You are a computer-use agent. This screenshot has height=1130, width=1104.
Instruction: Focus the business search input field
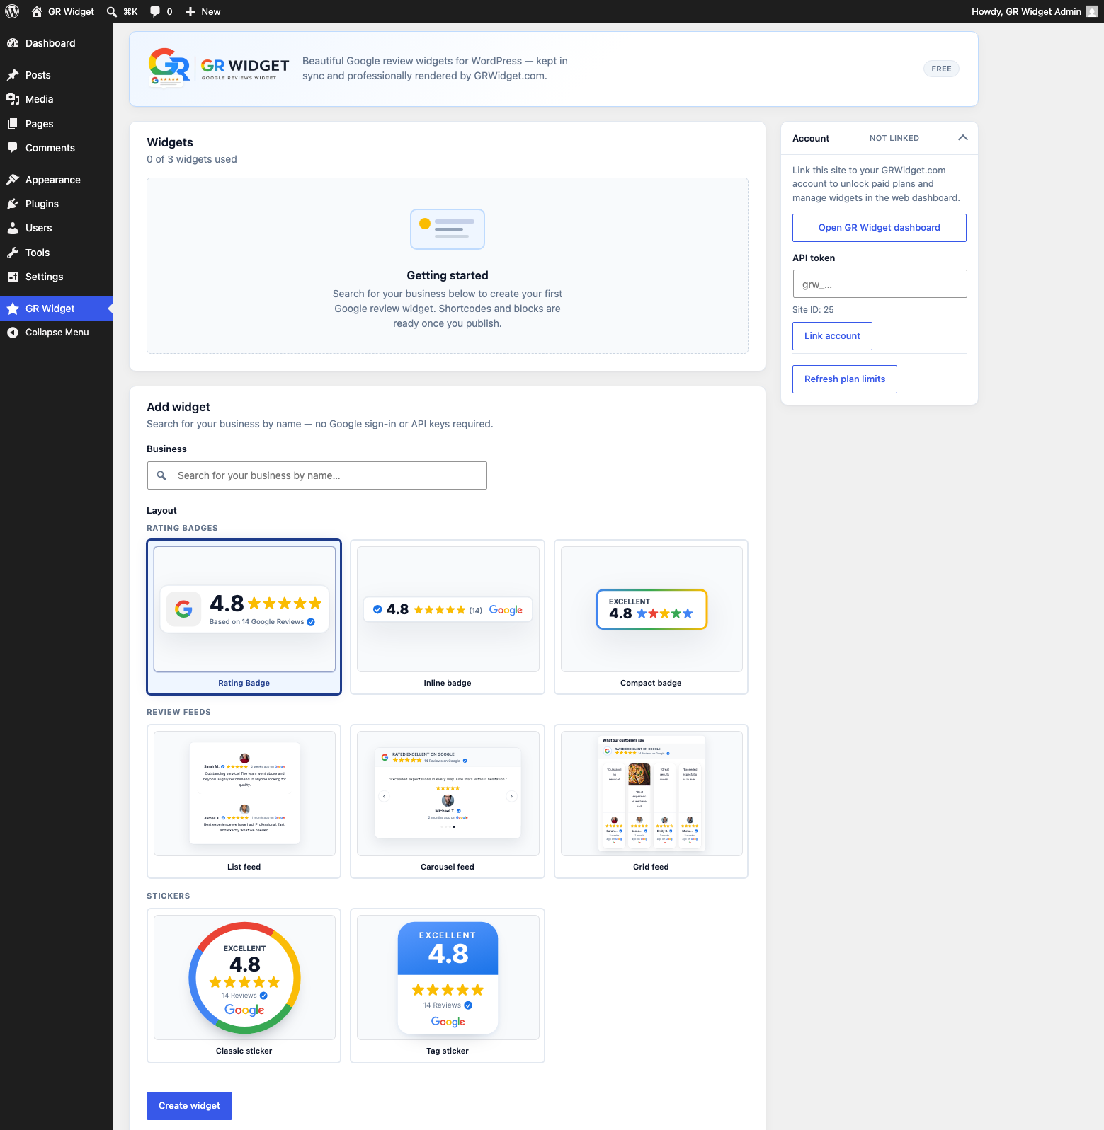coord(317,475)
